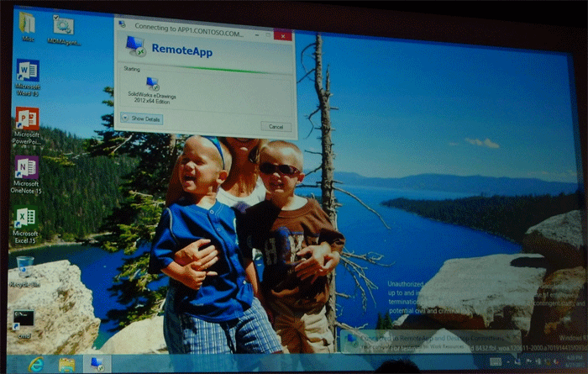Click the RemoteApp notification balloon
This screenshot has height=374, width=588.
pos(428,340)
